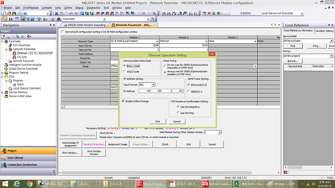
Task: Collapse the Network Parameter tree node
Action: click(x=6, y=49)
